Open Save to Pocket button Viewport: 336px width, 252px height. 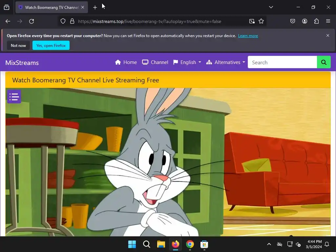click(292, 21)
